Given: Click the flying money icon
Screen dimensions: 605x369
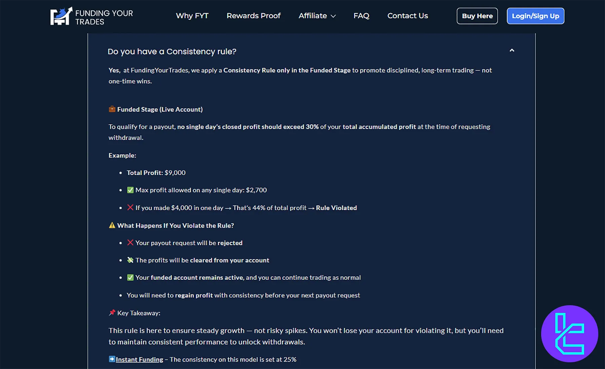Looking at the screenshot, I should coord(130,260).
